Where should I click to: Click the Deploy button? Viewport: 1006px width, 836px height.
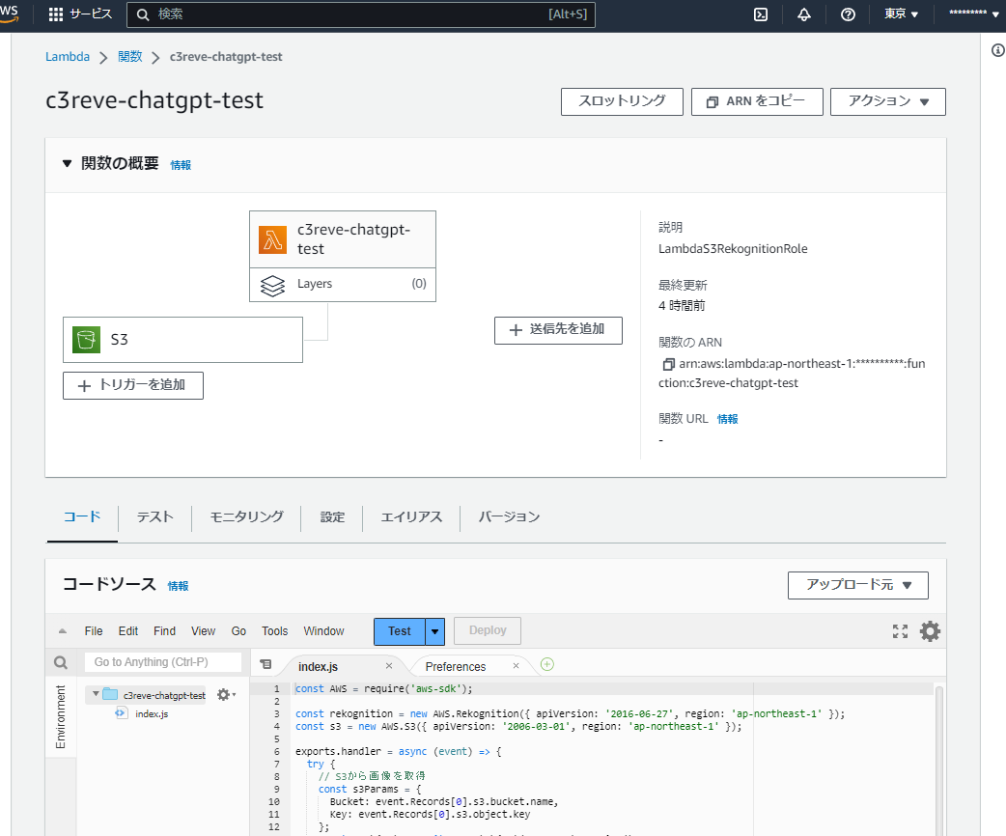(x=488, y=630)
